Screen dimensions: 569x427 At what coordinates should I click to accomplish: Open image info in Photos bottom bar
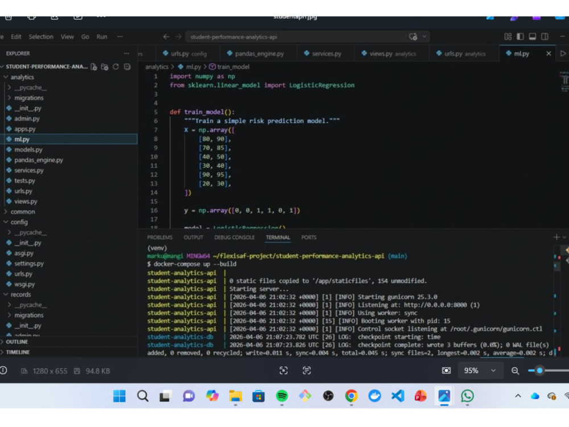coord(3,371)
